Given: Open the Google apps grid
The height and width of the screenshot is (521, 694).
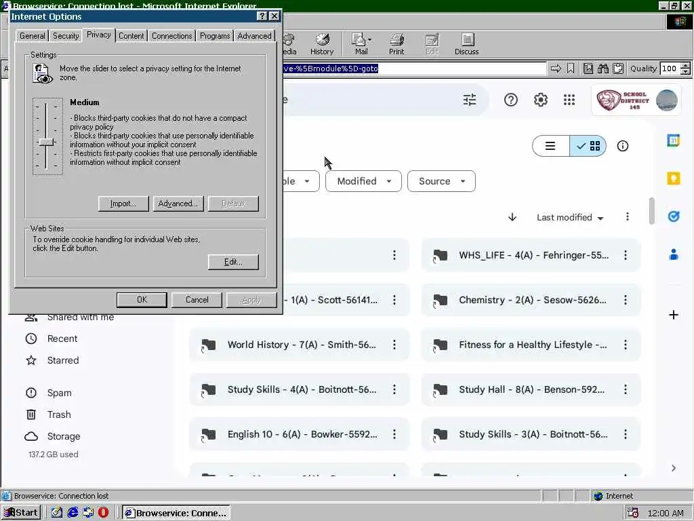Looking at the screenshot, I should coord(569,100).
